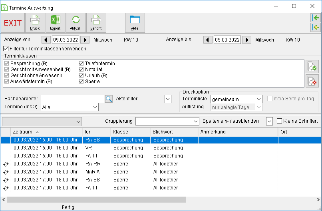
Task: Open the Druck printer icon
Action: pos(35,23)
